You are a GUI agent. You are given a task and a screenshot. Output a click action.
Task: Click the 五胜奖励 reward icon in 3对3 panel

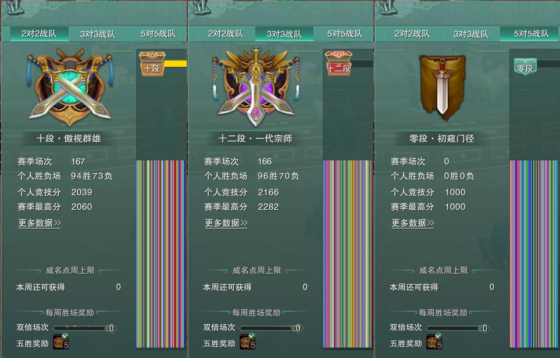click(x=248, y=342)
